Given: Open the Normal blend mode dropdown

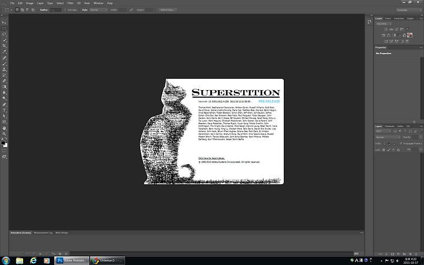Looking at the screenshot, I should click(388, 137).
